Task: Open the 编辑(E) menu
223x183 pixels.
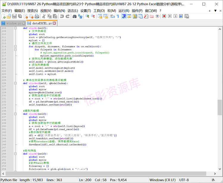Action: [x=20, y=11]
